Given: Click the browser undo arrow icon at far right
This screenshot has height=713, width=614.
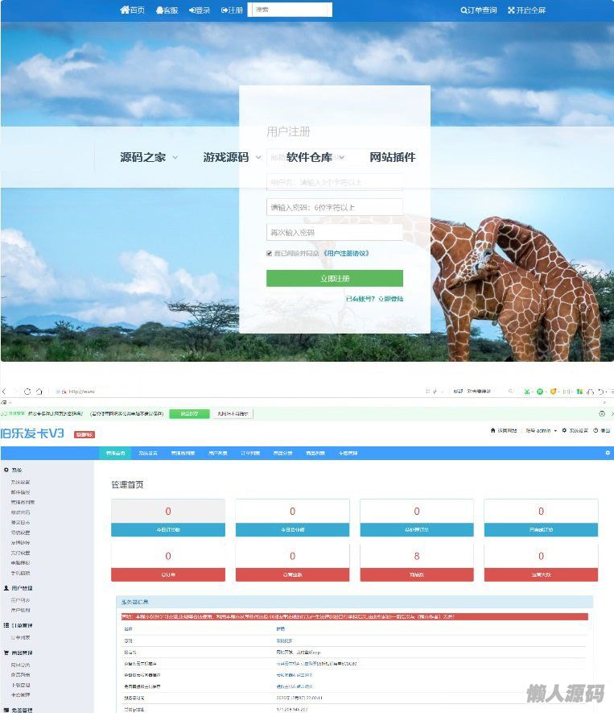Looking at the screenshot, I should [601, 391].
